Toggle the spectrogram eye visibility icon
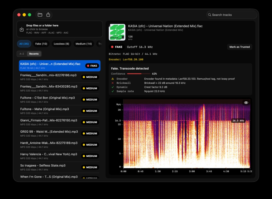The height and width of the screenshot is (199, 272). (x=246, y=103)
